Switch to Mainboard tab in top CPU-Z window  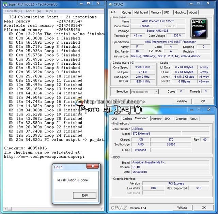tap(141, 12)
